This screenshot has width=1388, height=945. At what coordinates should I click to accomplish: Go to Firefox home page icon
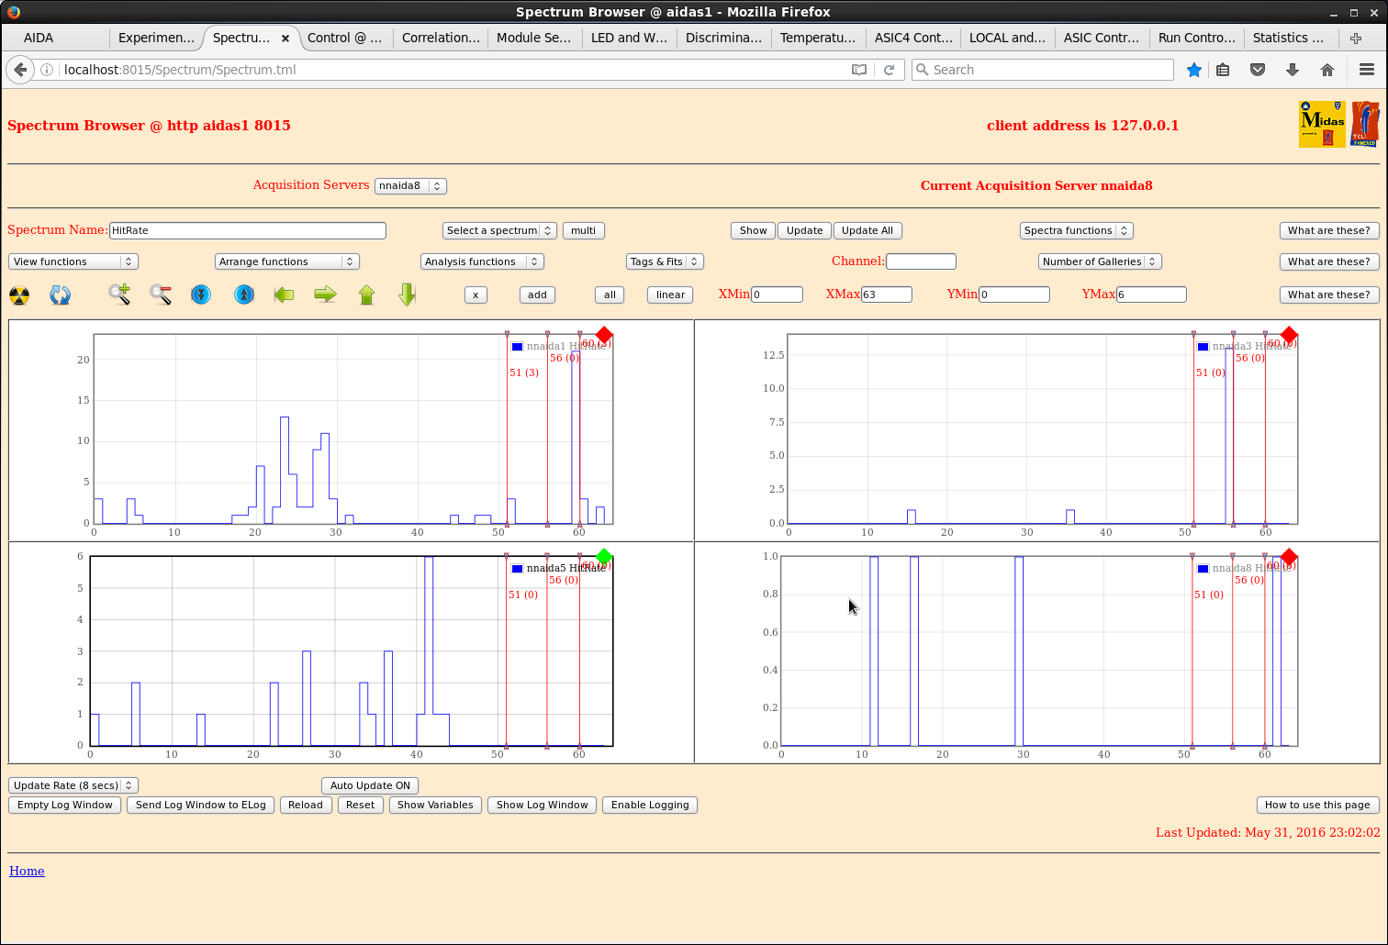1327,70
